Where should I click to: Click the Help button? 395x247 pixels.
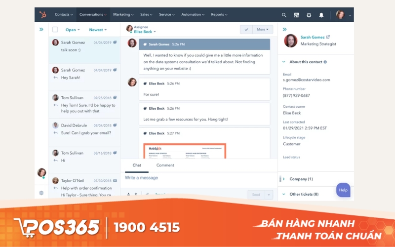pos(343,190)
